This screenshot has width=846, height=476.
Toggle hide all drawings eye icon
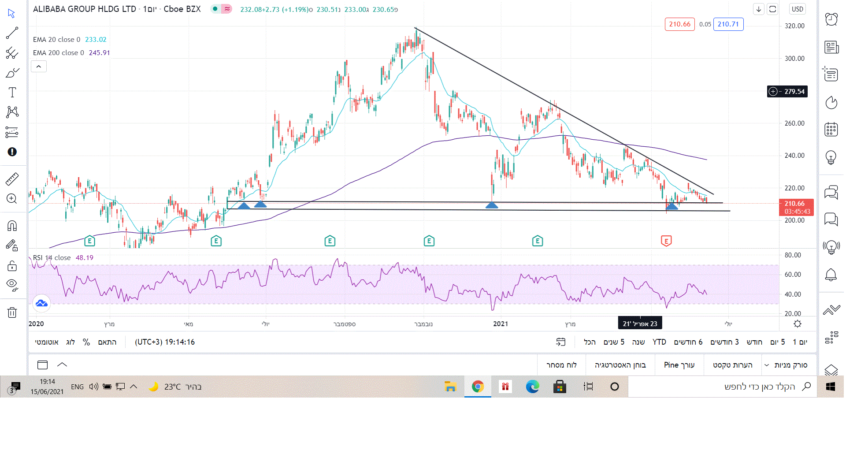click(12, 284)
